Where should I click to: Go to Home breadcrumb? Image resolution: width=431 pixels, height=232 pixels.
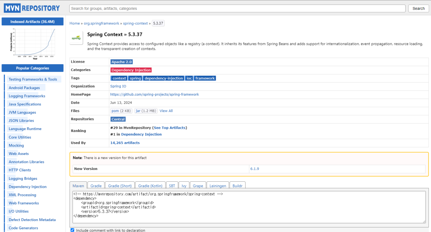click(75, 23)
